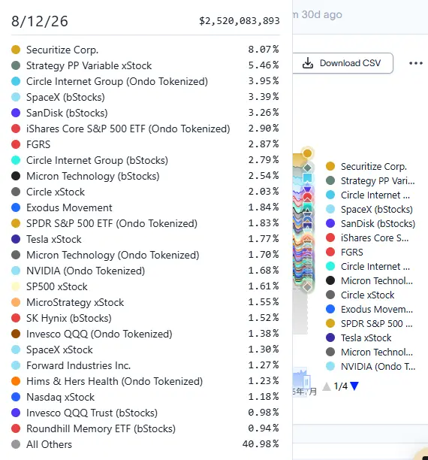
Task: Click the Circle xStock legend gray dot
Action: 330,295
